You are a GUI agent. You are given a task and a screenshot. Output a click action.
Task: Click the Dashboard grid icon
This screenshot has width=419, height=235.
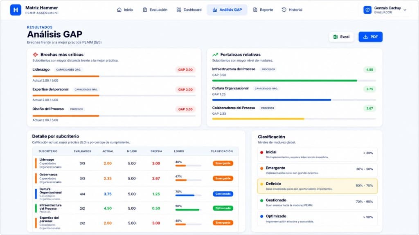[179, 10]
